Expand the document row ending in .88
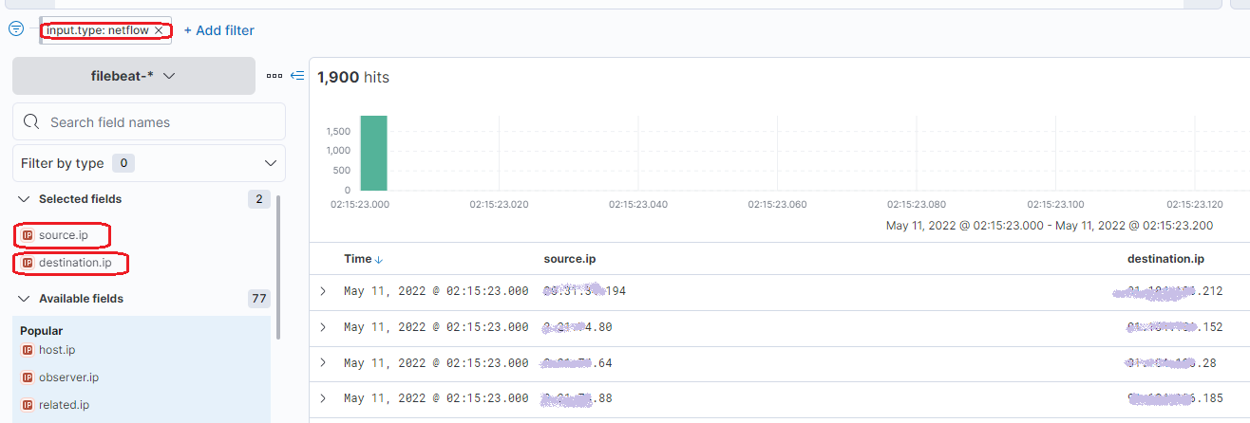Image resolution: width=1250 pixels, height=423 pixels. pos(323,399)
